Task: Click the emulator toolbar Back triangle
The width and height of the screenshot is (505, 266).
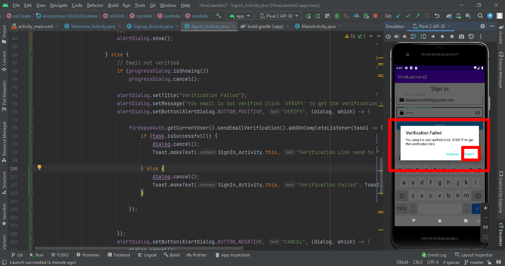Action: (432, 36)
